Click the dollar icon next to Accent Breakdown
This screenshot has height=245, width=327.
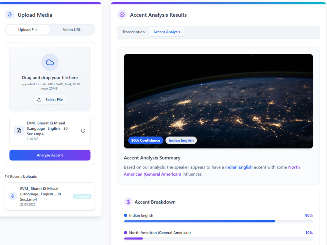(128, 202)
